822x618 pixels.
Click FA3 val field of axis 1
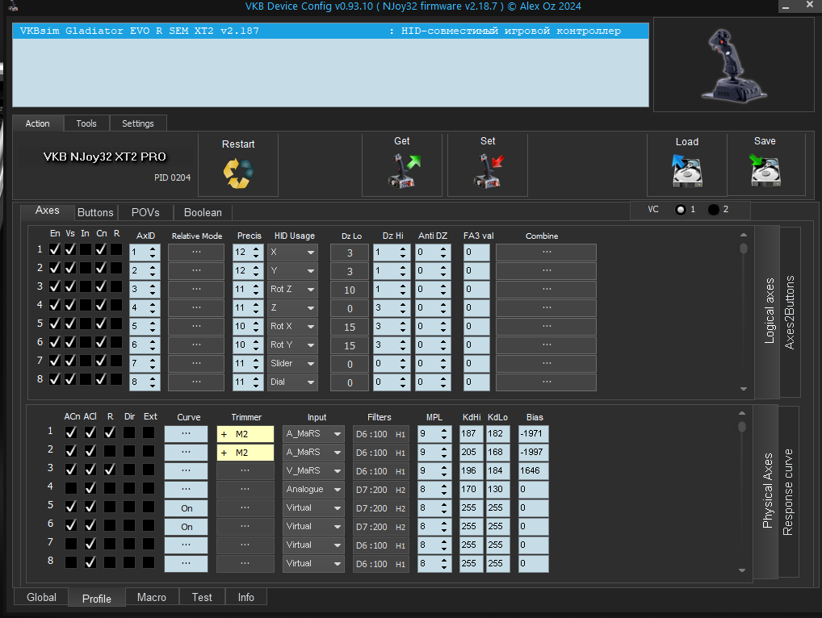476,253
